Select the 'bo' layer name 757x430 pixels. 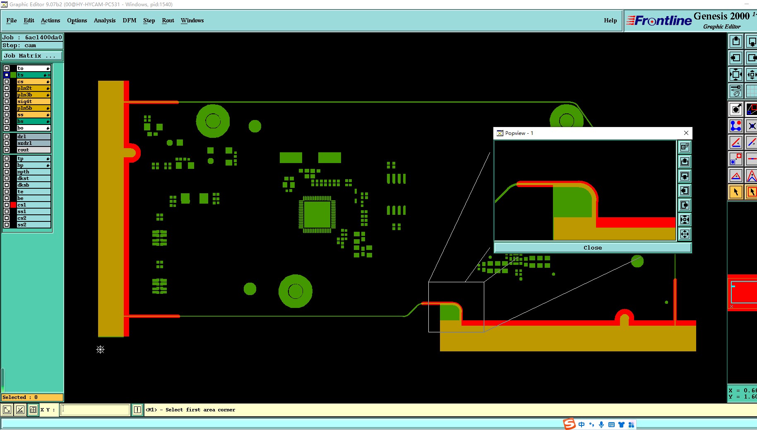(x=34, y=128)
